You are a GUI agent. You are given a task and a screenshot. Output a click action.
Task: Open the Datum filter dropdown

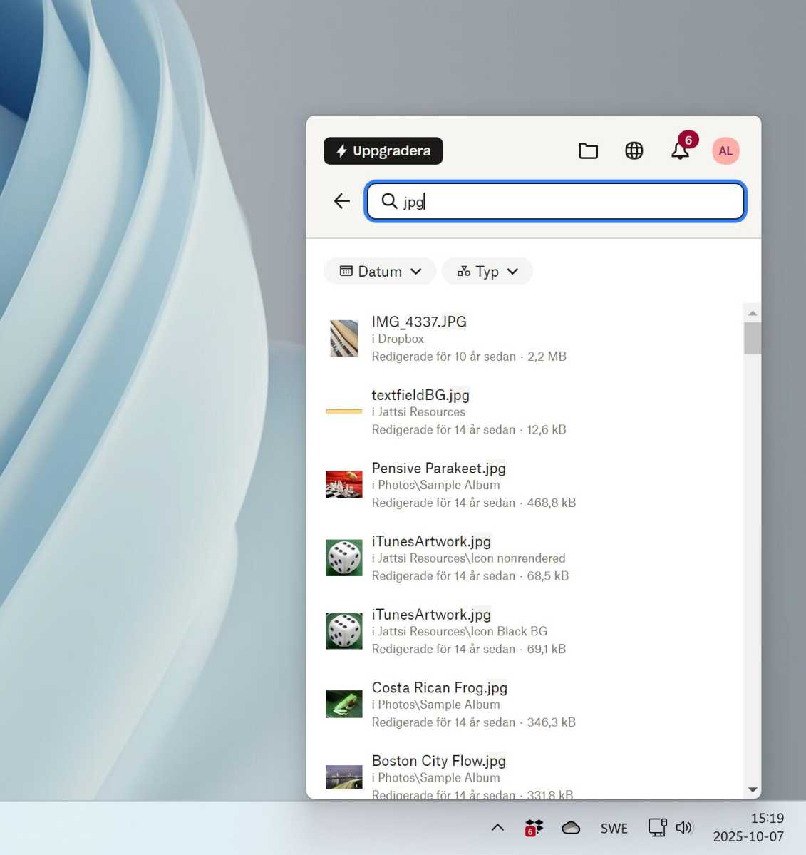[x=379, y=271]
